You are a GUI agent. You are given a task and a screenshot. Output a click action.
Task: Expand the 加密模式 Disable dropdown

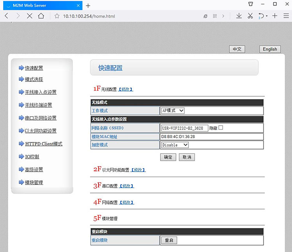(175, 145)
